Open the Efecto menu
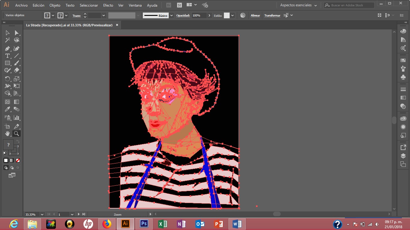Screen dimensions: 410x230 108,5
